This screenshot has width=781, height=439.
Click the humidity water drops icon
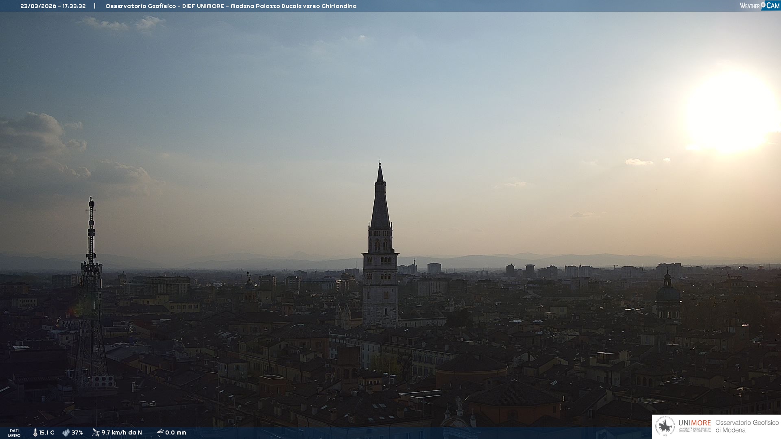click(66, 432)
